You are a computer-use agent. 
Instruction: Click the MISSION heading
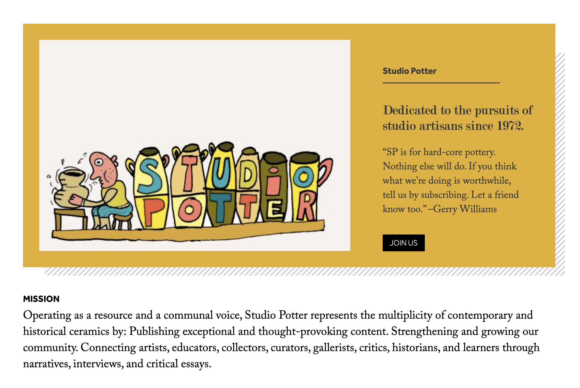click(x=41, y=299)
